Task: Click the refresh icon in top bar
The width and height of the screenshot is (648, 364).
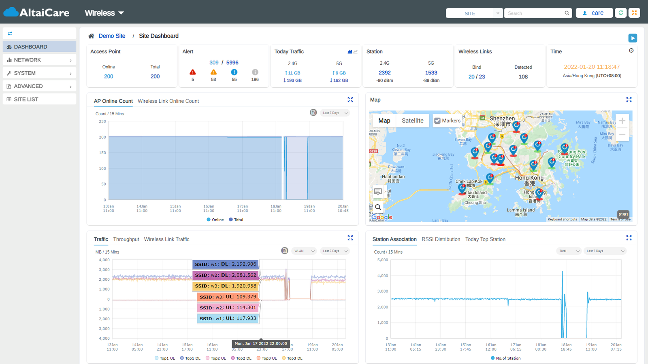Action: point(620,13)
